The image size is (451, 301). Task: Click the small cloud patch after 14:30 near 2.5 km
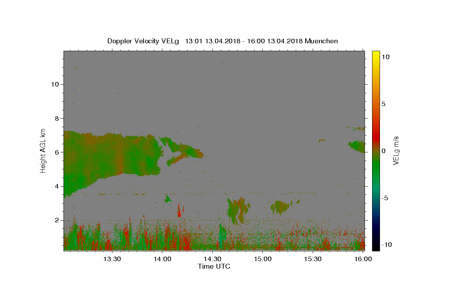[x=238, y=210]
